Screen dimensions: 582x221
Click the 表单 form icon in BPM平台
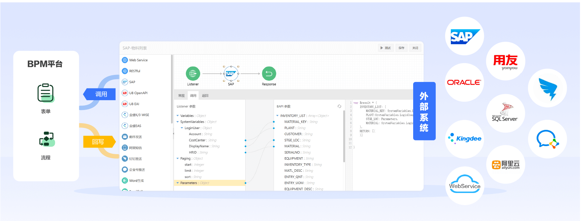pos(45,93)
